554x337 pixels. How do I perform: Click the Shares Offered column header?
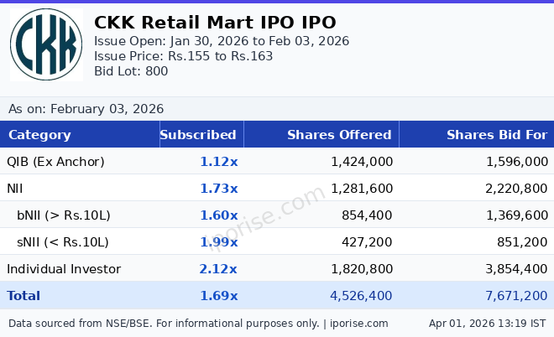pos(339,135)
